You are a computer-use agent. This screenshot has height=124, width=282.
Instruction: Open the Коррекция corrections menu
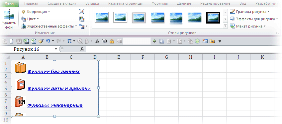(36, 12)
